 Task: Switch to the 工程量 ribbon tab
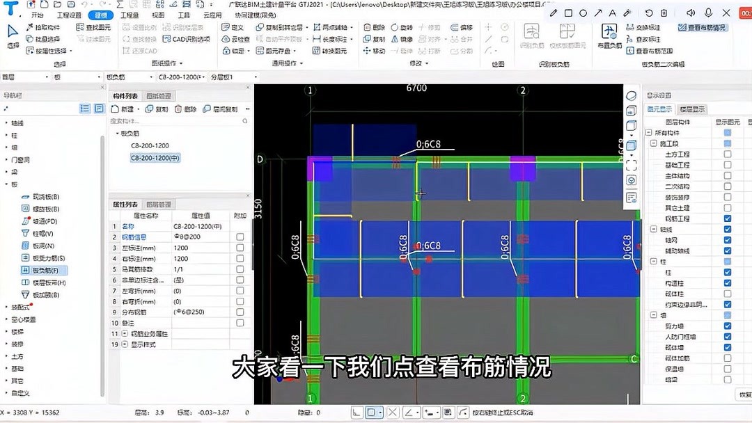[x=129, y=13]
